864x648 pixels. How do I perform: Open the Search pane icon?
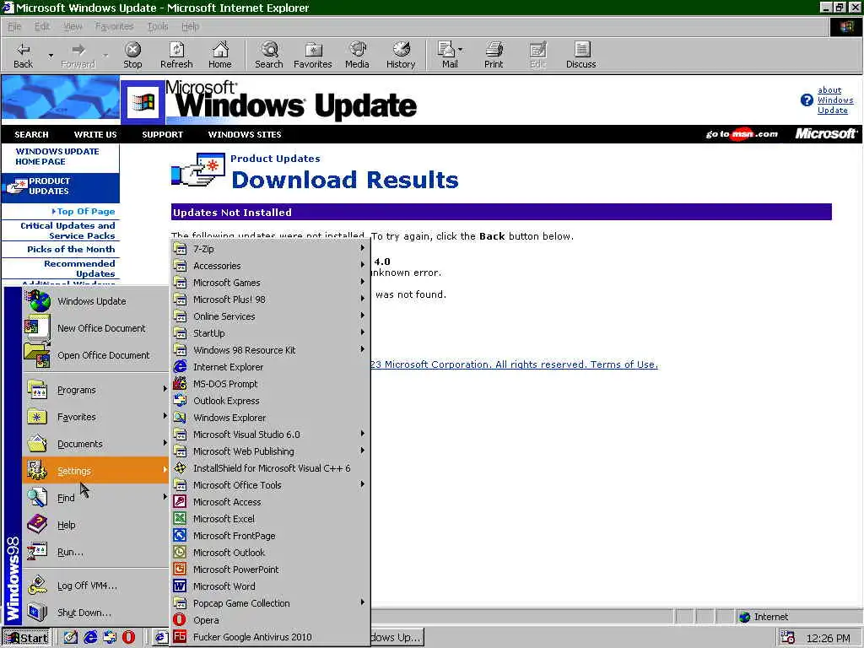pyautogui.click(x=269, y=55)
